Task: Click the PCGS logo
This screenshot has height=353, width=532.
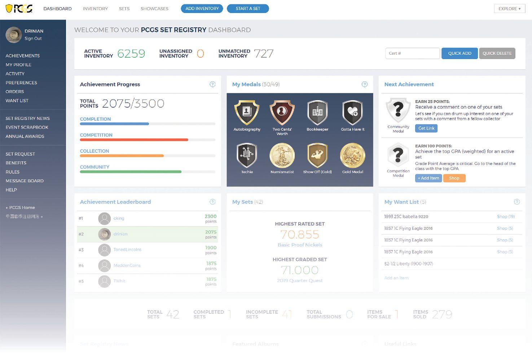Action: [x=19, y=8]
